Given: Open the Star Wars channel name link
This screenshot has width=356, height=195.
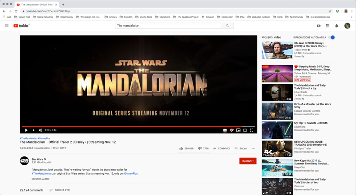Looking at the screenshot, I should tap(37, 159).
